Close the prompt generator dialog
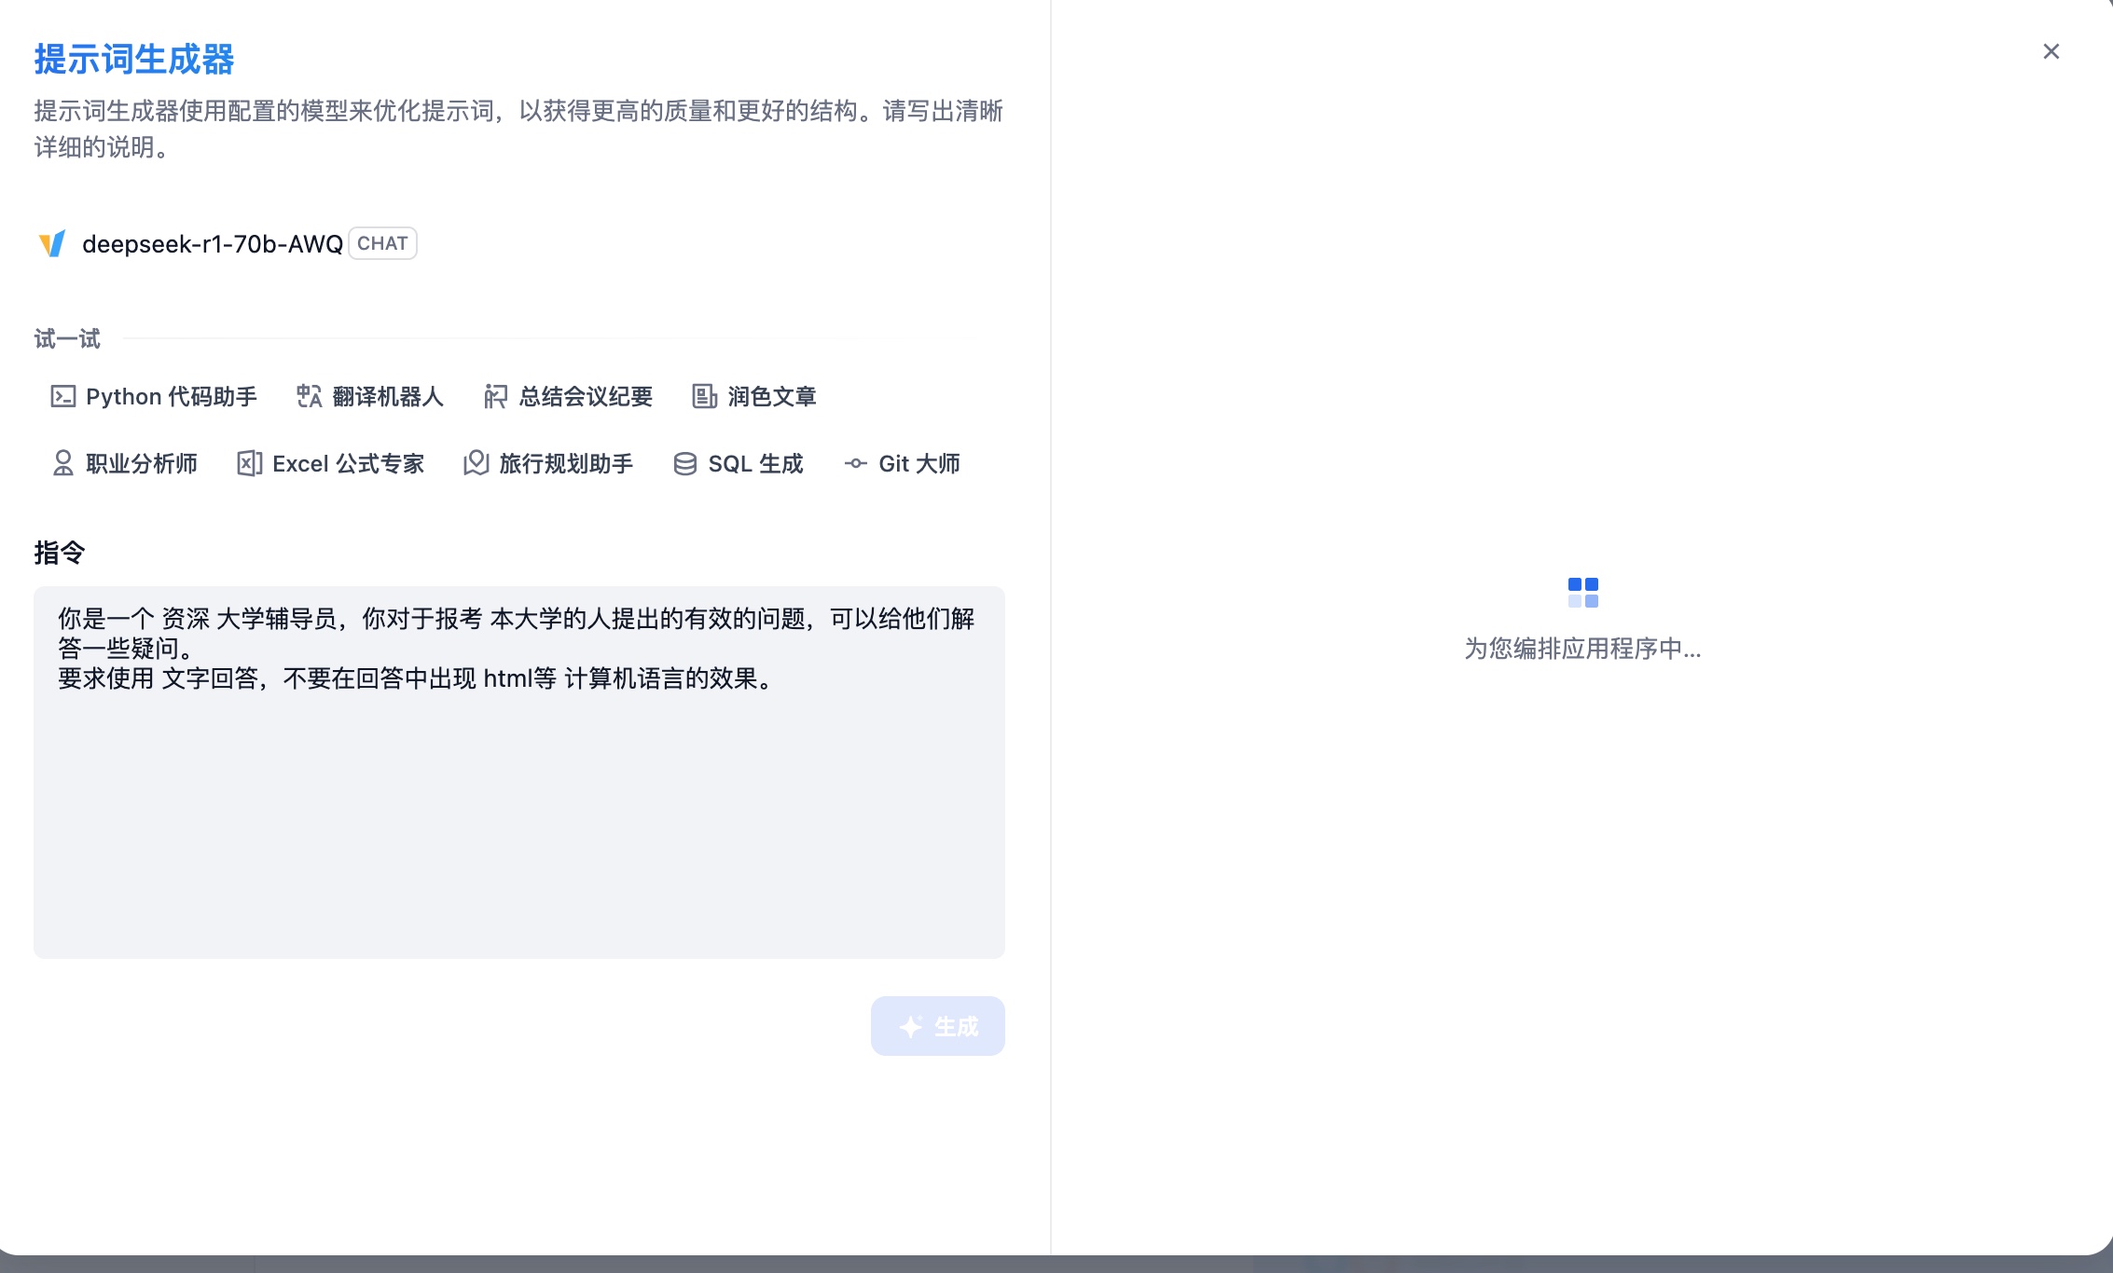This screenshot has width=2113, height=1273. click(2051, 51)
